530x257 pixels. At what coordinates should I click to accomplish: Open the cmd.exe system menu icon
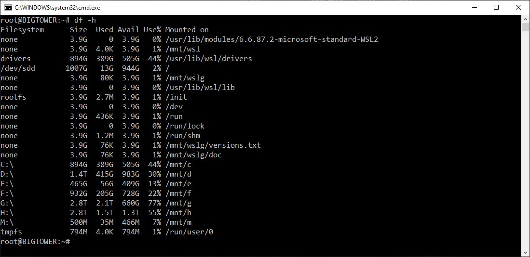pyautogui.click(x=8, y=7)
